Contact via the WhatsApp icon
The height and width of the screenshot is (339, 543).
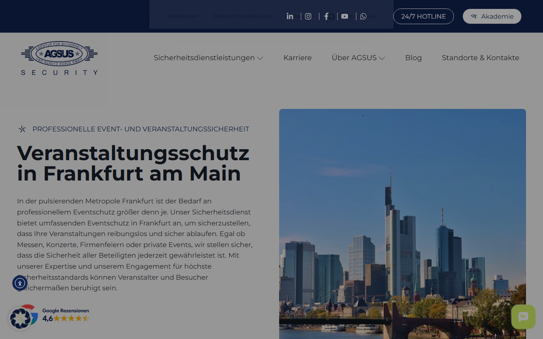pos(363,16)
